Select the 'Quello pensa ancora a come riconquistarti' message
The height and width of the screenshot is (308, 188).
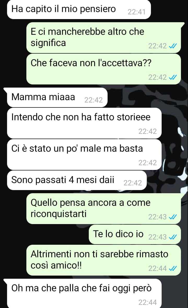[x=104, y=209]
